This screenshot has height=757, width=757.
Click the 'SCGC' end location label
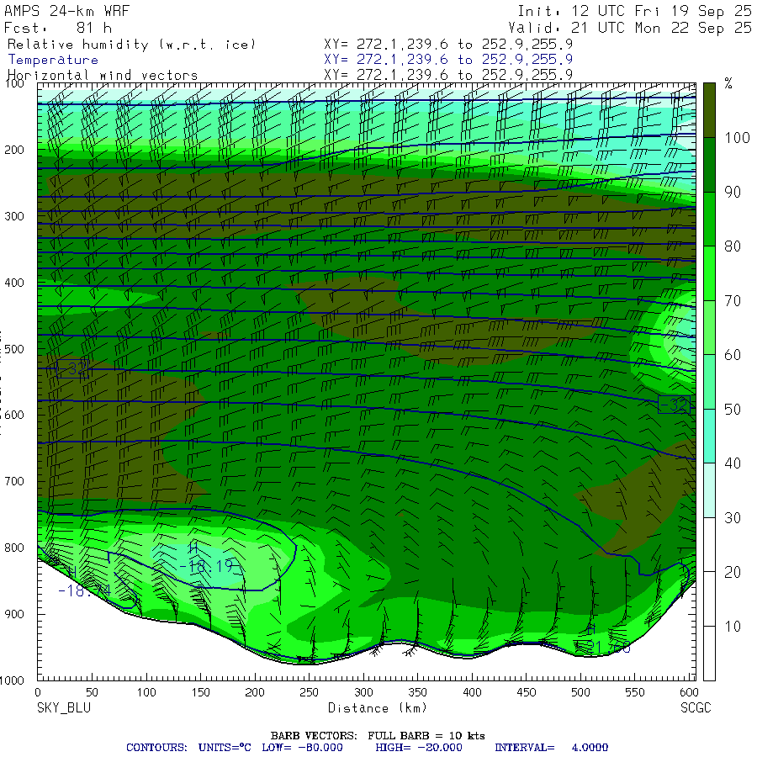coord(696,707)
